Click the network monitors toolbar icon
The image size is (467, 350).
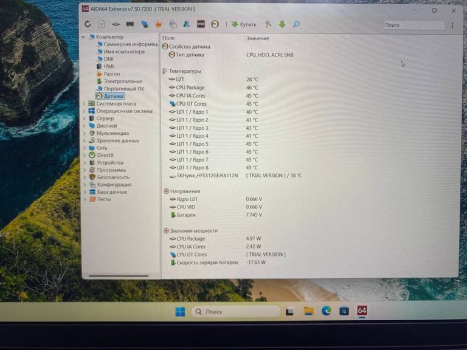click(145, 24)
